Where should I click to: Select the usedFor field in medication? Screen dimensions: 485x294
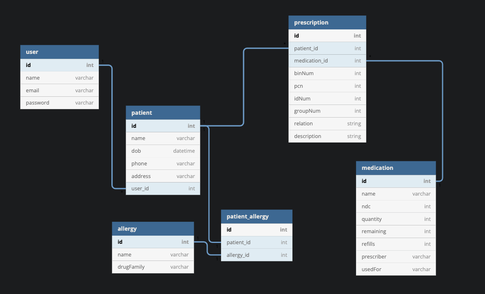pyautogui.click(x=396, y=269)
